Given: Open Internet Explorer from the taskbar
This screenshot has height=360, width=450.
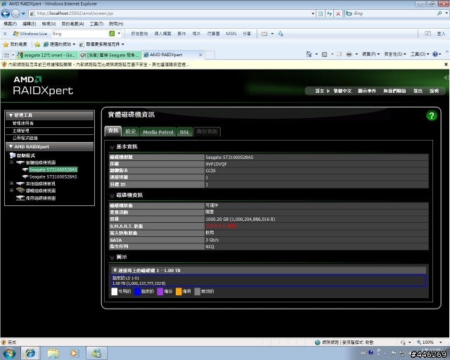Looking at the screenshot, I should pyautogui.click(x=30, y=353).
